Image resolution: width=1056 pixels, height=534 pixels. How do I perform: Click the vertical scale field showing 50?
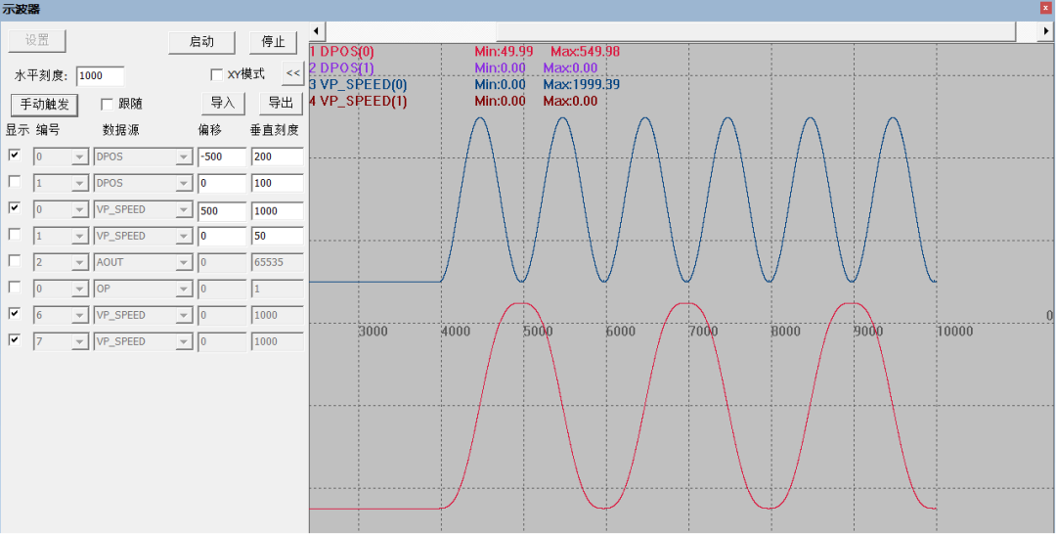(x=278, y=236)
